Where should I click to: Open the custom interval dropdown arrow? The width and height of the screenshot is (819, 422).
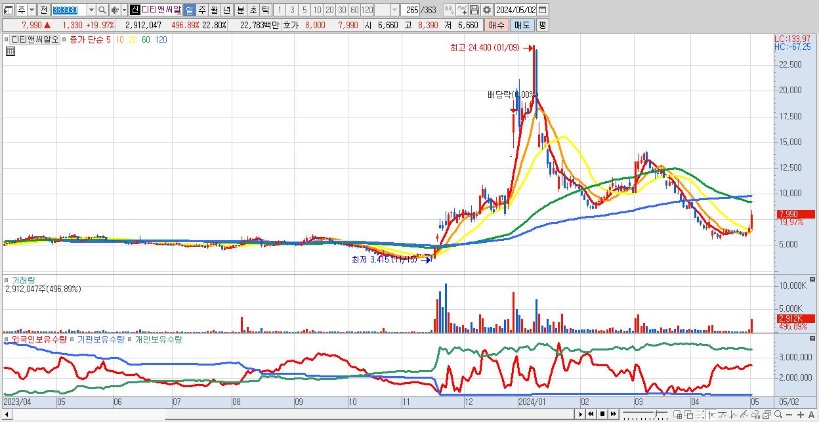tap(394, 10)
